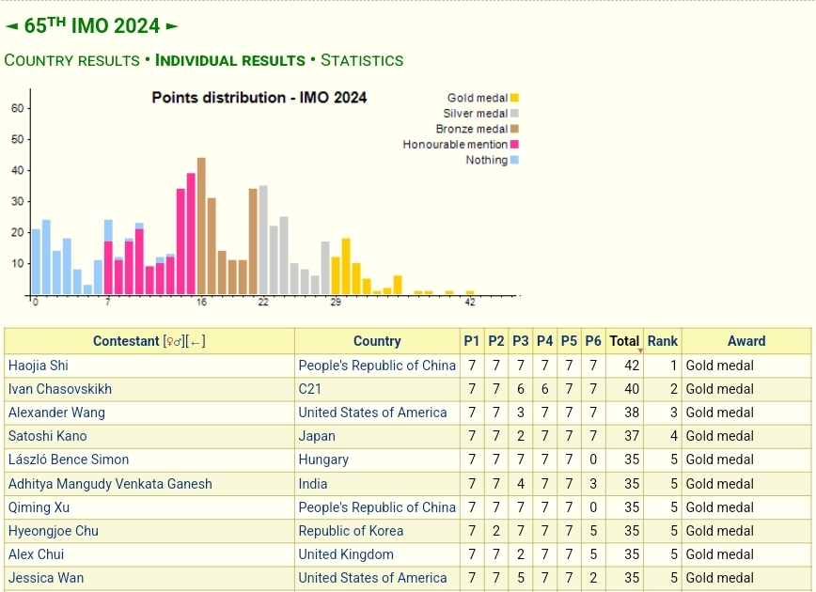The width and height of the screenshot is (816, 592).
Task: Open the Hungary country page
Action: (x=323, y=460)
